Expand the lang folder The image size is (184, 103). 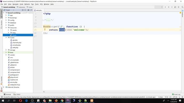[8, 33]
